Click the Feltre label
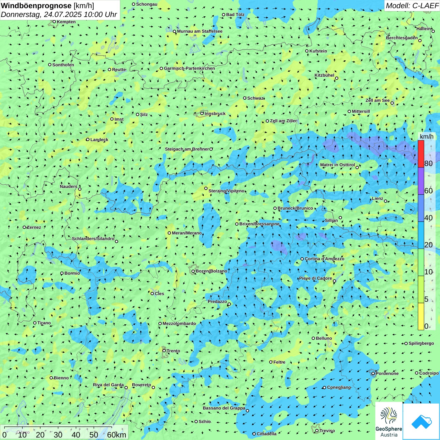Image resolution: width=440 pixels, height=440 pixels. point(279,362)
